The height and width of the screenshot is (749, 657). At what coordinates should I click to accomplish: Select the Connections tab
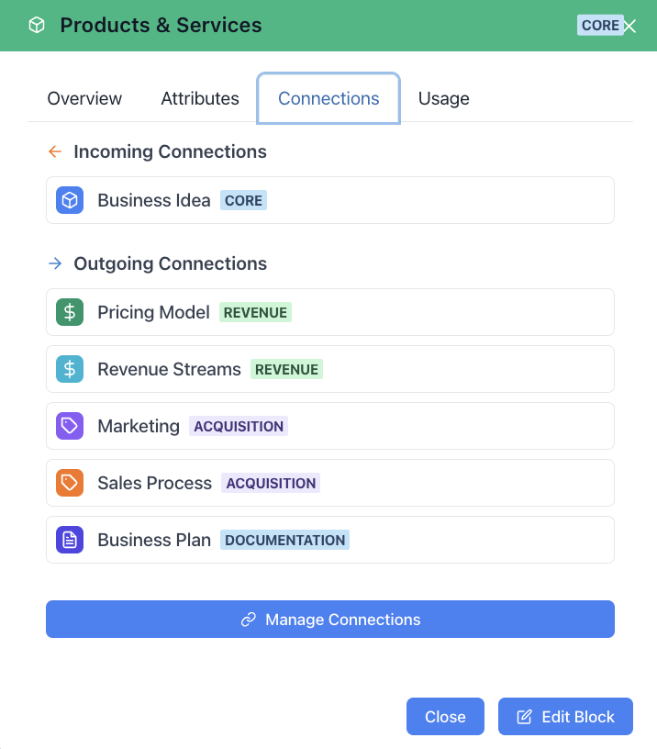click(328, 98)
